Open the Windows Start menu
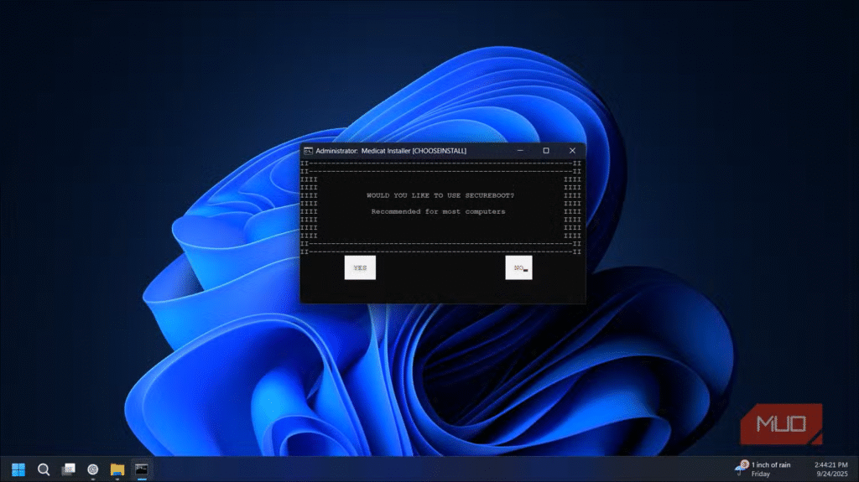This screenshot has width=859, height=482. pos(18,469)
